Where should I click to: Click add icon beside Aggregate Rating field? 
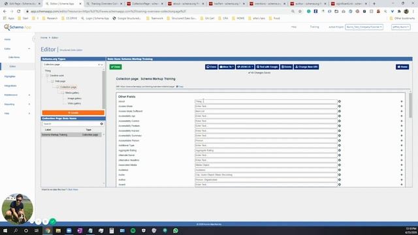340,150
